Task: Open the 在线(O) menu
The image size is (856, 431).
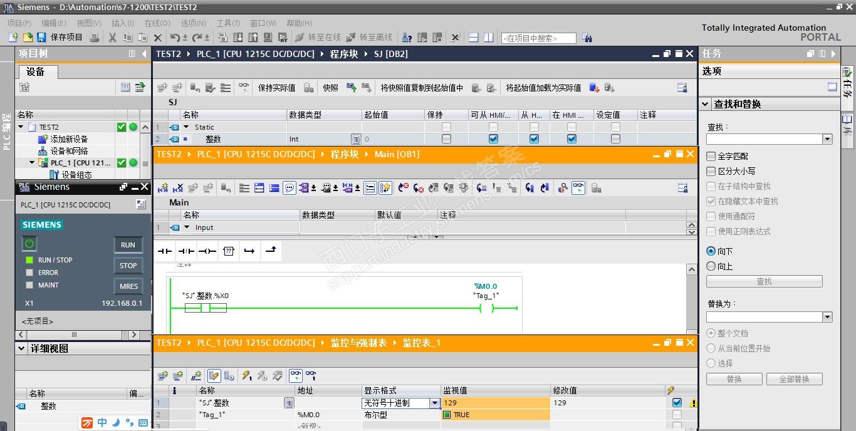Action: 157,23
